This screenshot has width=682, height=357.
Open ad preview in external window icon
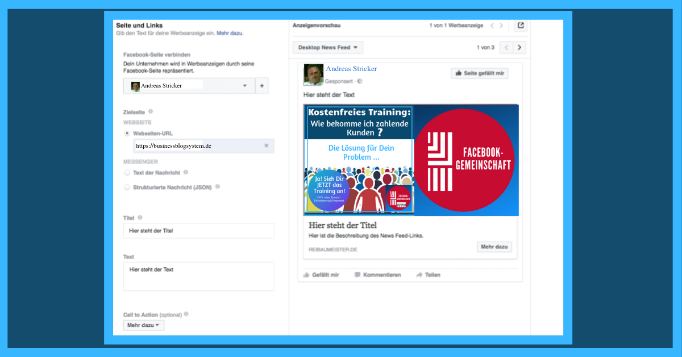point(520,26)
